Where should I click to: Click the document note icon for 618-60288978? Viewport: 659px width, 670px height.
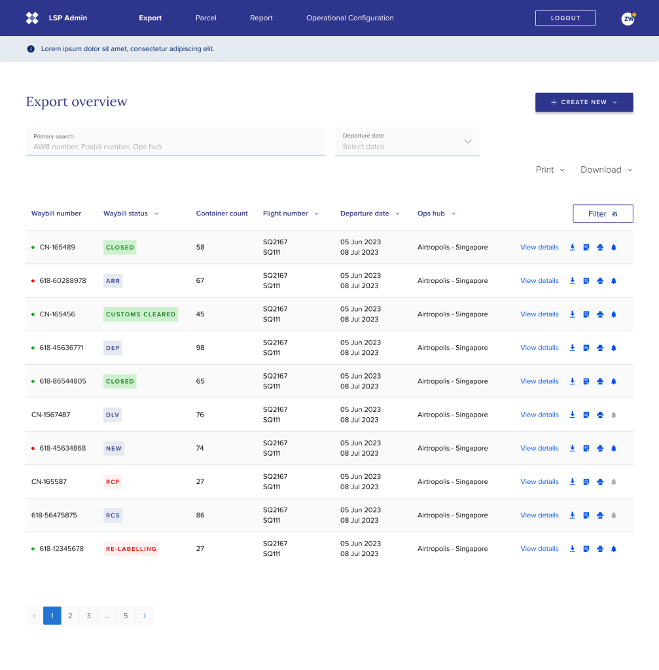[x=586, y=281]
